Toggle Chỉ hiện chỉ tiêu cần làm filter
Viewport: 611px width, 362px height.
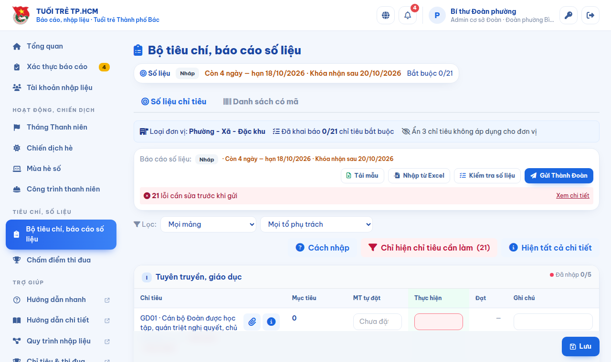click(x=429, y=248)
